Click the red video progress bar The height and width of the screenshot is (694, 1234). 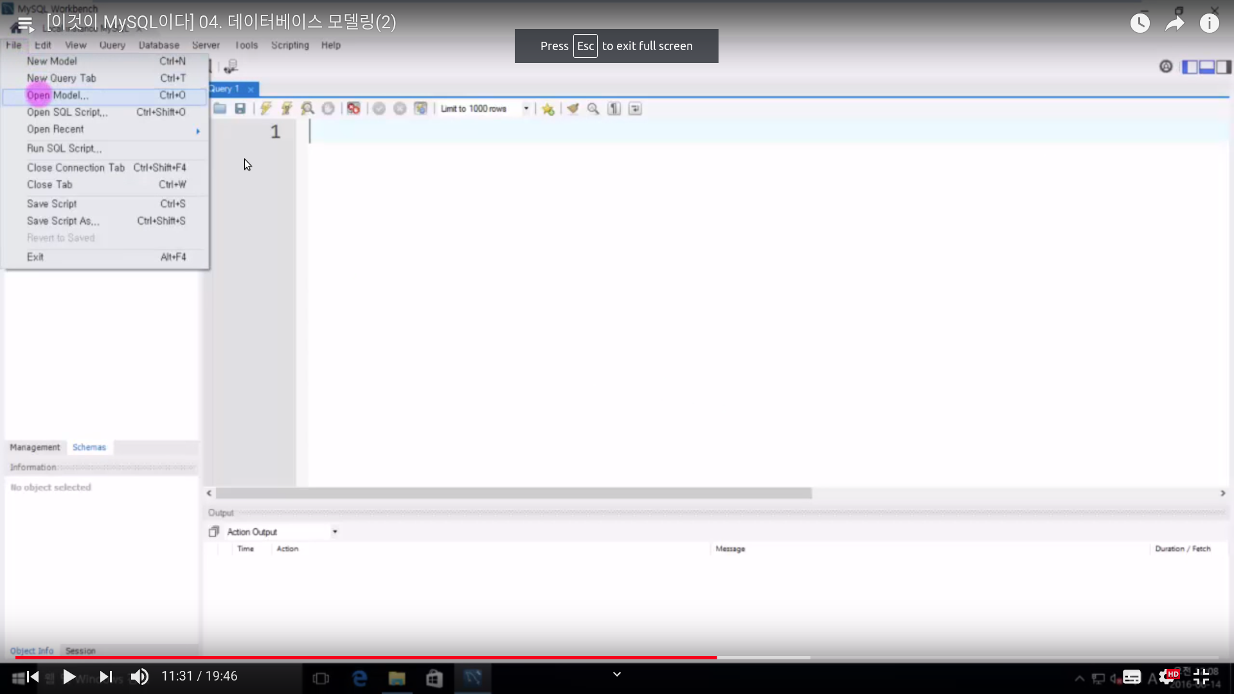pyautogui.click(x=366, y=658)
